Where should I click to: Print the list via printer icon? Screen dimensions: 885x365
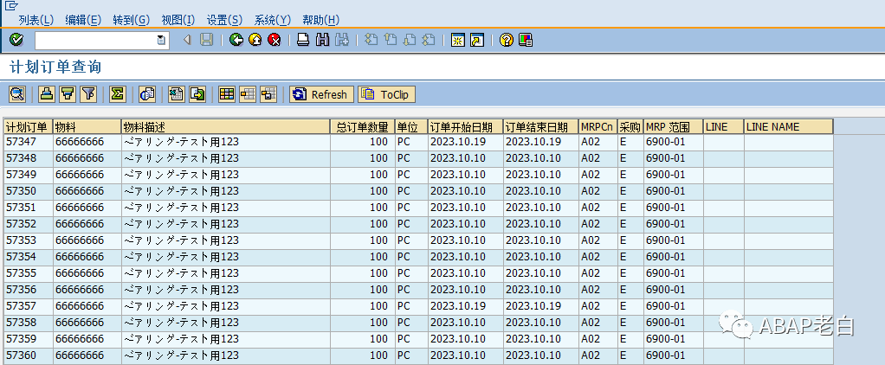point(303,40)
